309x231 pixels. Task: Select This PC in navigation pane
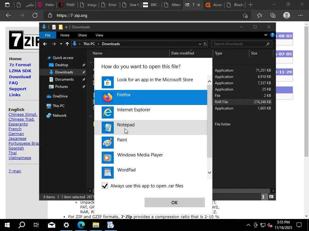tap(59, 106)
